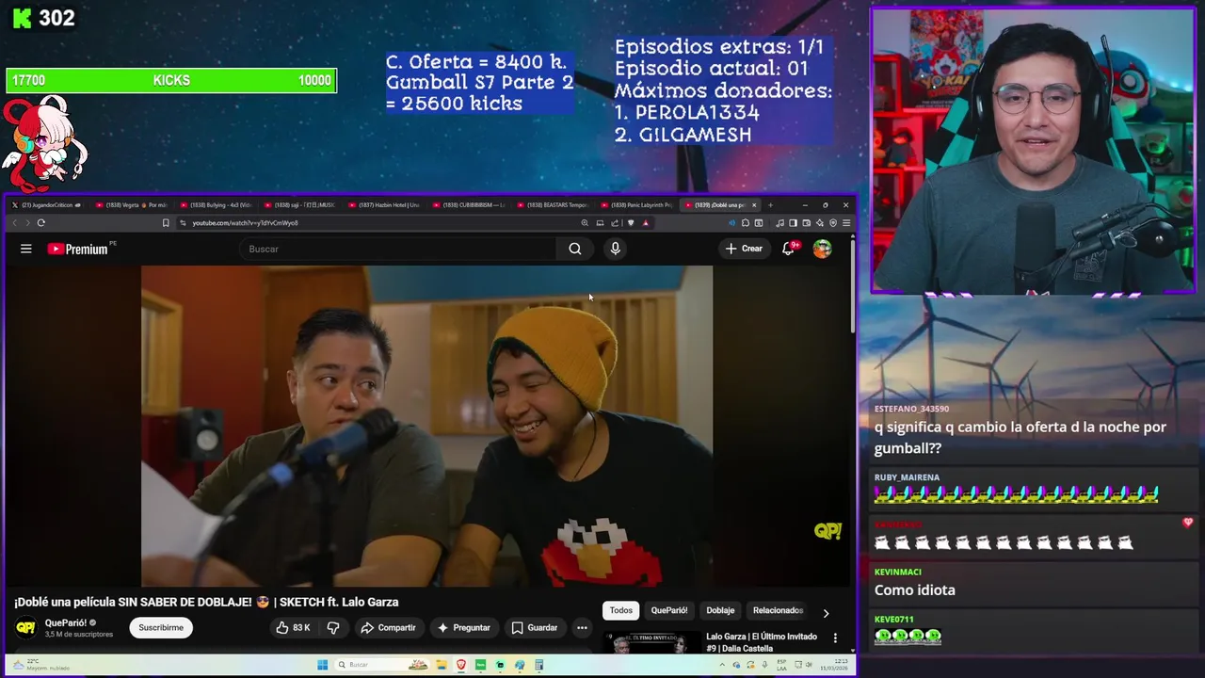The image size is (1205, 678).
Task: Open the account avatar menu
Action: coord(823,249)
